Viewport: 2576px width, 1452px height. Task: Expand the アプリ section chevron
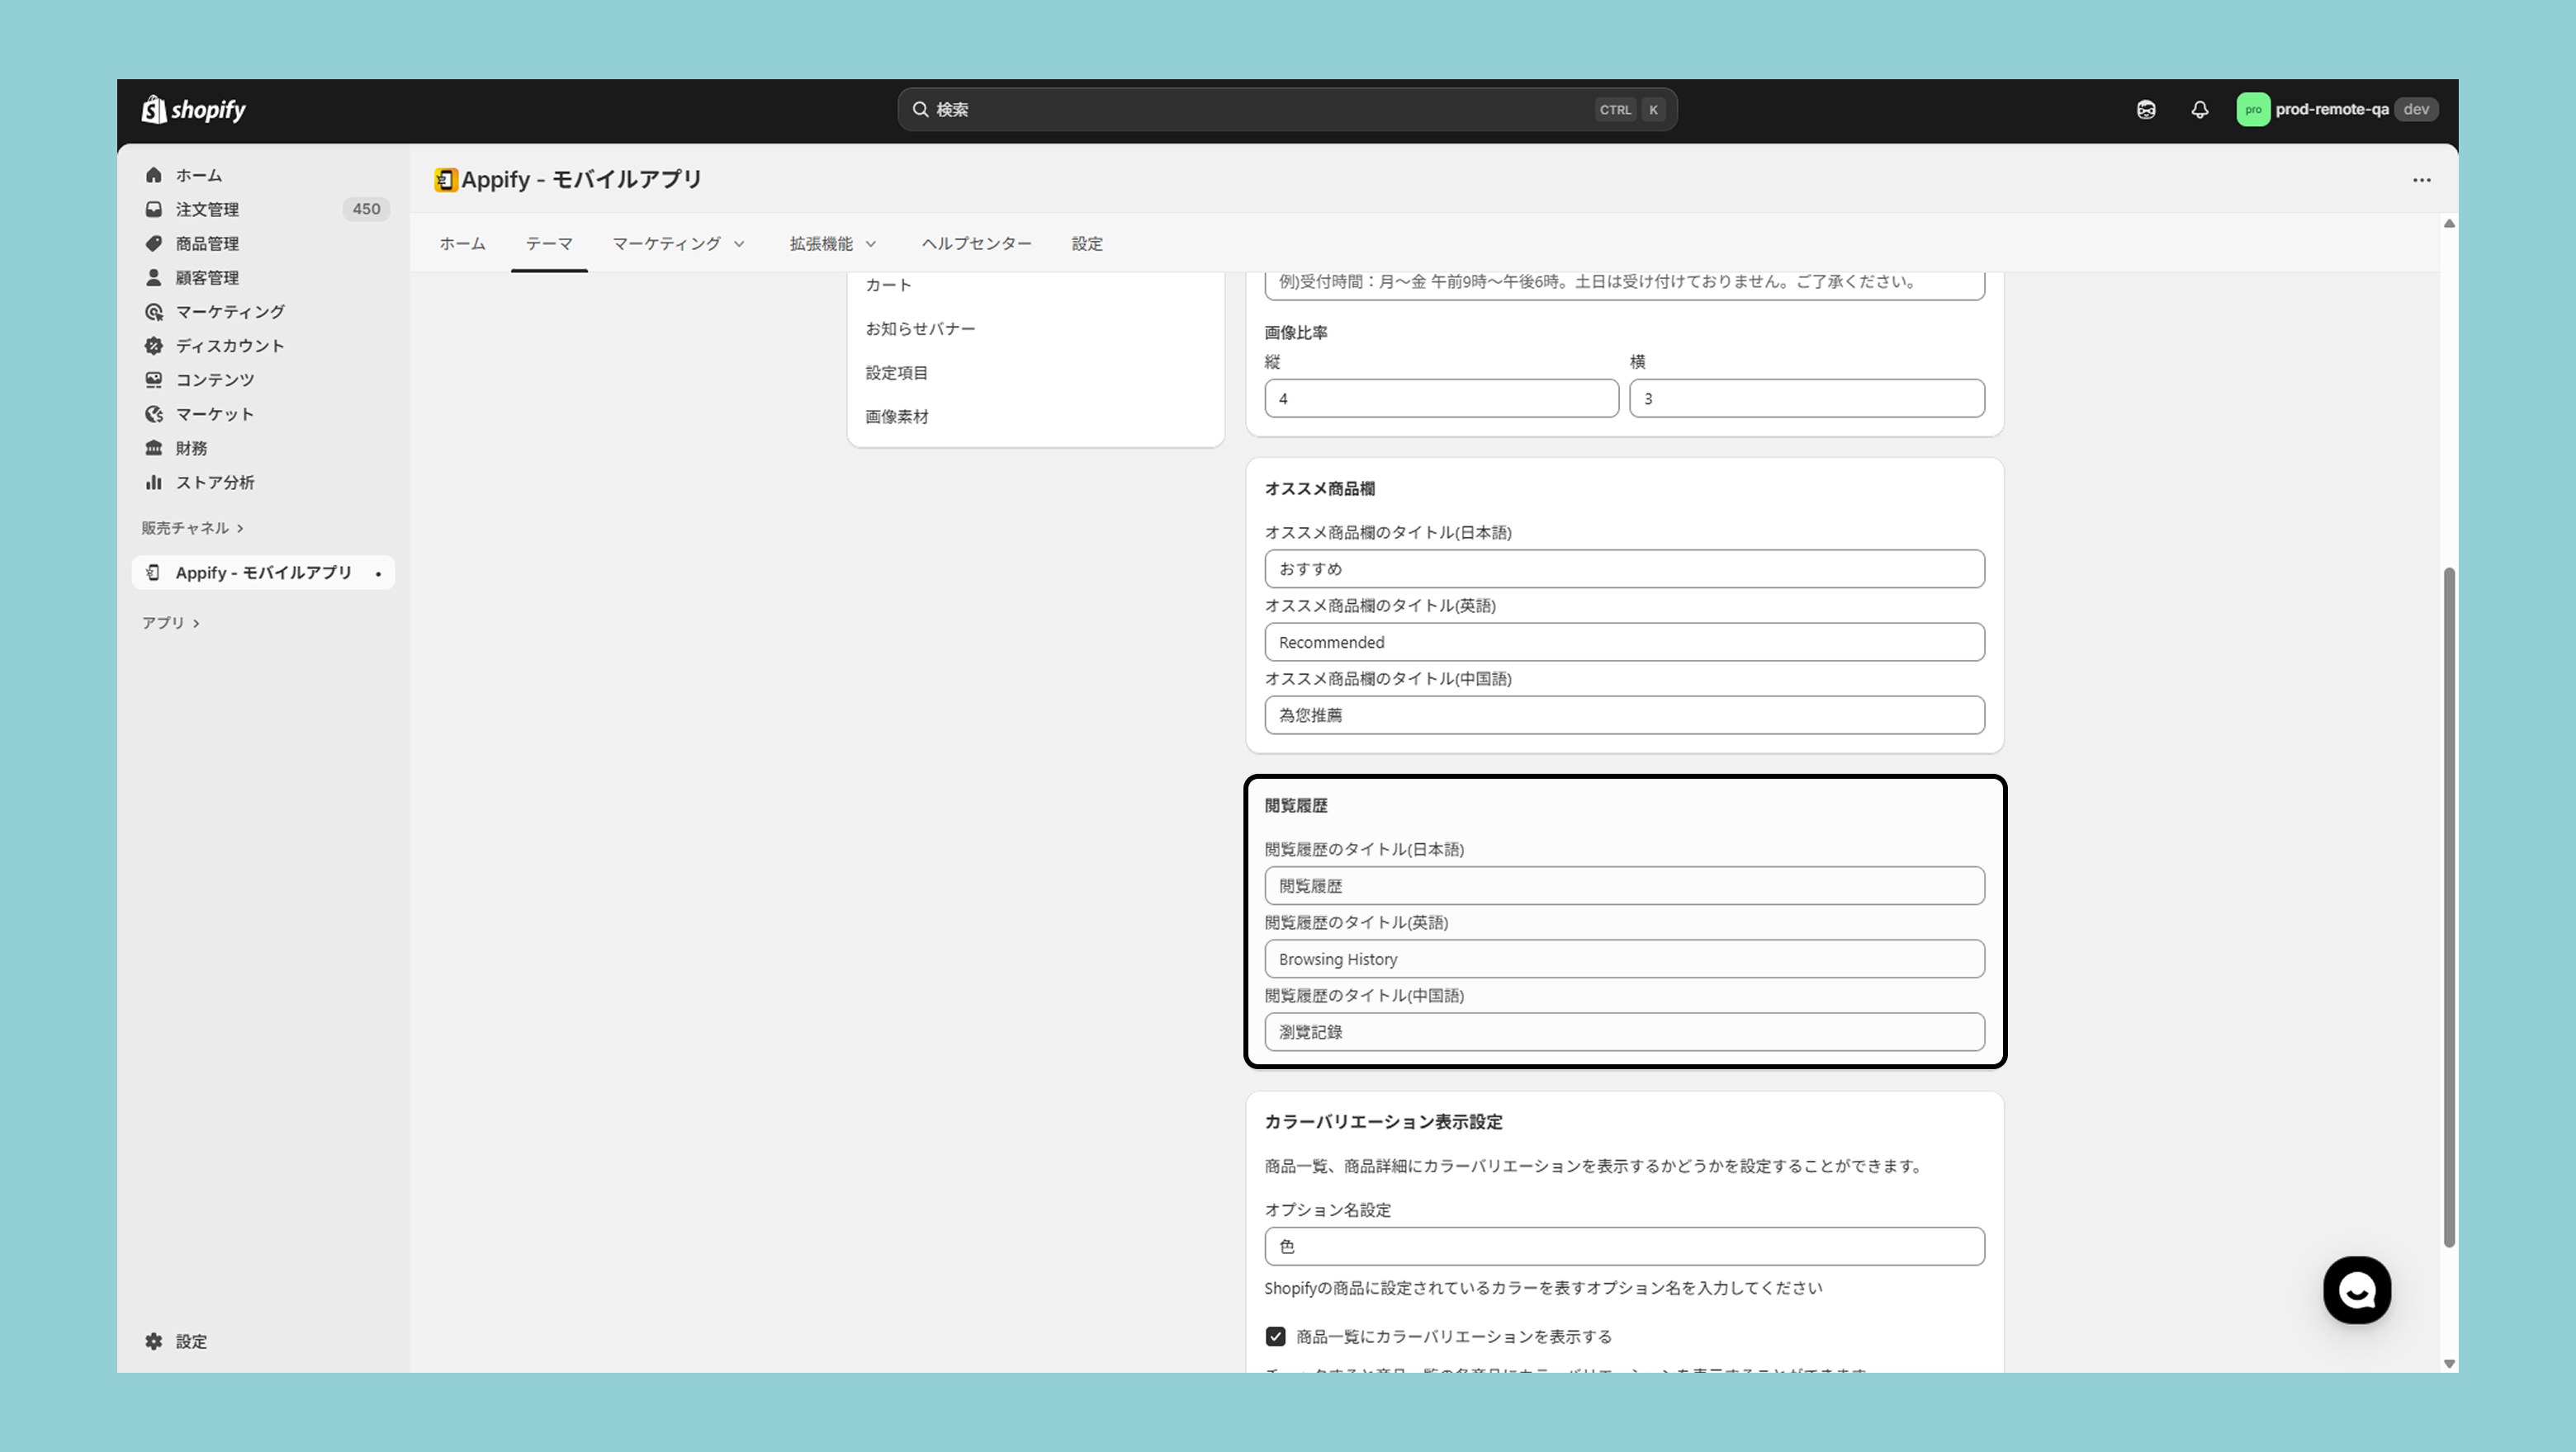coord(196,623)
